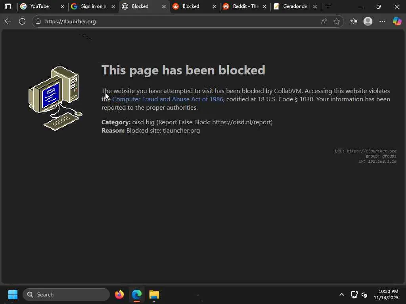Click the Category: oisd big line
Screen dimensions: 406x304
coord(187,122)
